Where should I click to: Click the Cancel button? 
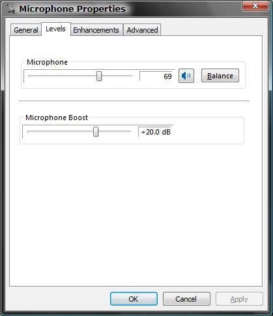click(x=186, y=299)
